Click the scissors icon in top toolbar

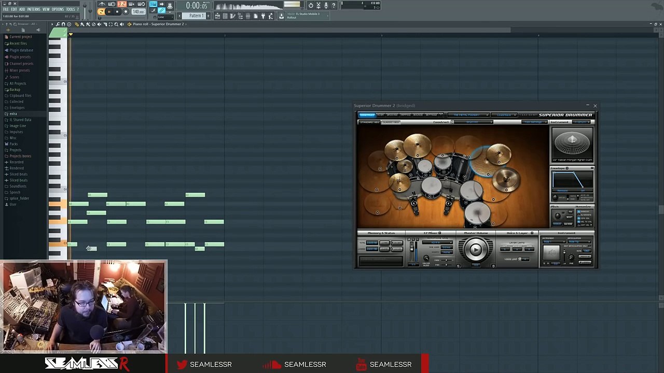tap(318, 5)
